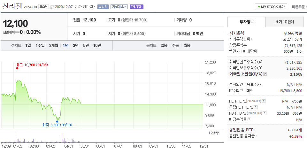307x153 pixels.
Task: Click the +1.89% sector change value
Action: [295, 136]
